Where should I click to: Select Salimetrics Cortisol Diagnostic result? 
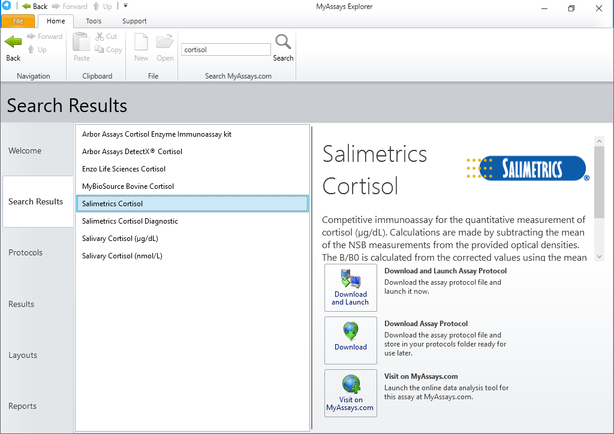pos(130,221)
